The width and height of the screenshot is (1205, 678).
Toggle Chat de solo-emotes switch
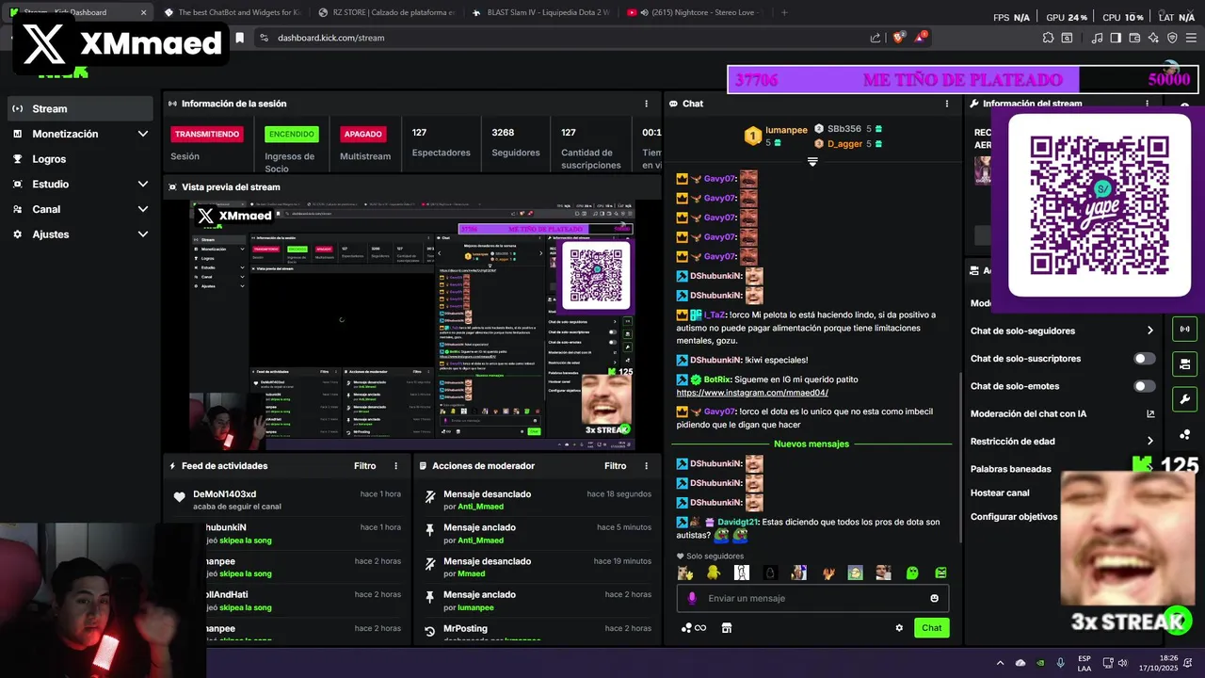1145,386
